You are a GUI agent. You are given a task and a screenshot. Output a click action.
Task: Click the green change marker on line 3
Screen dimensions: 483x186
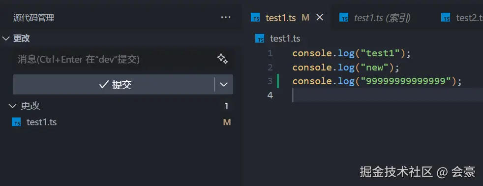click(x=278, y=81)
